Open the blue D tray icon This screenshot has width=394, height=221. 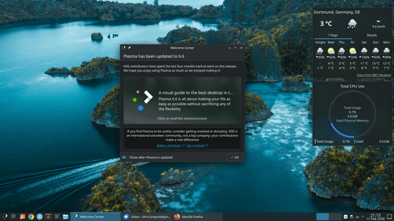(345, 217)
